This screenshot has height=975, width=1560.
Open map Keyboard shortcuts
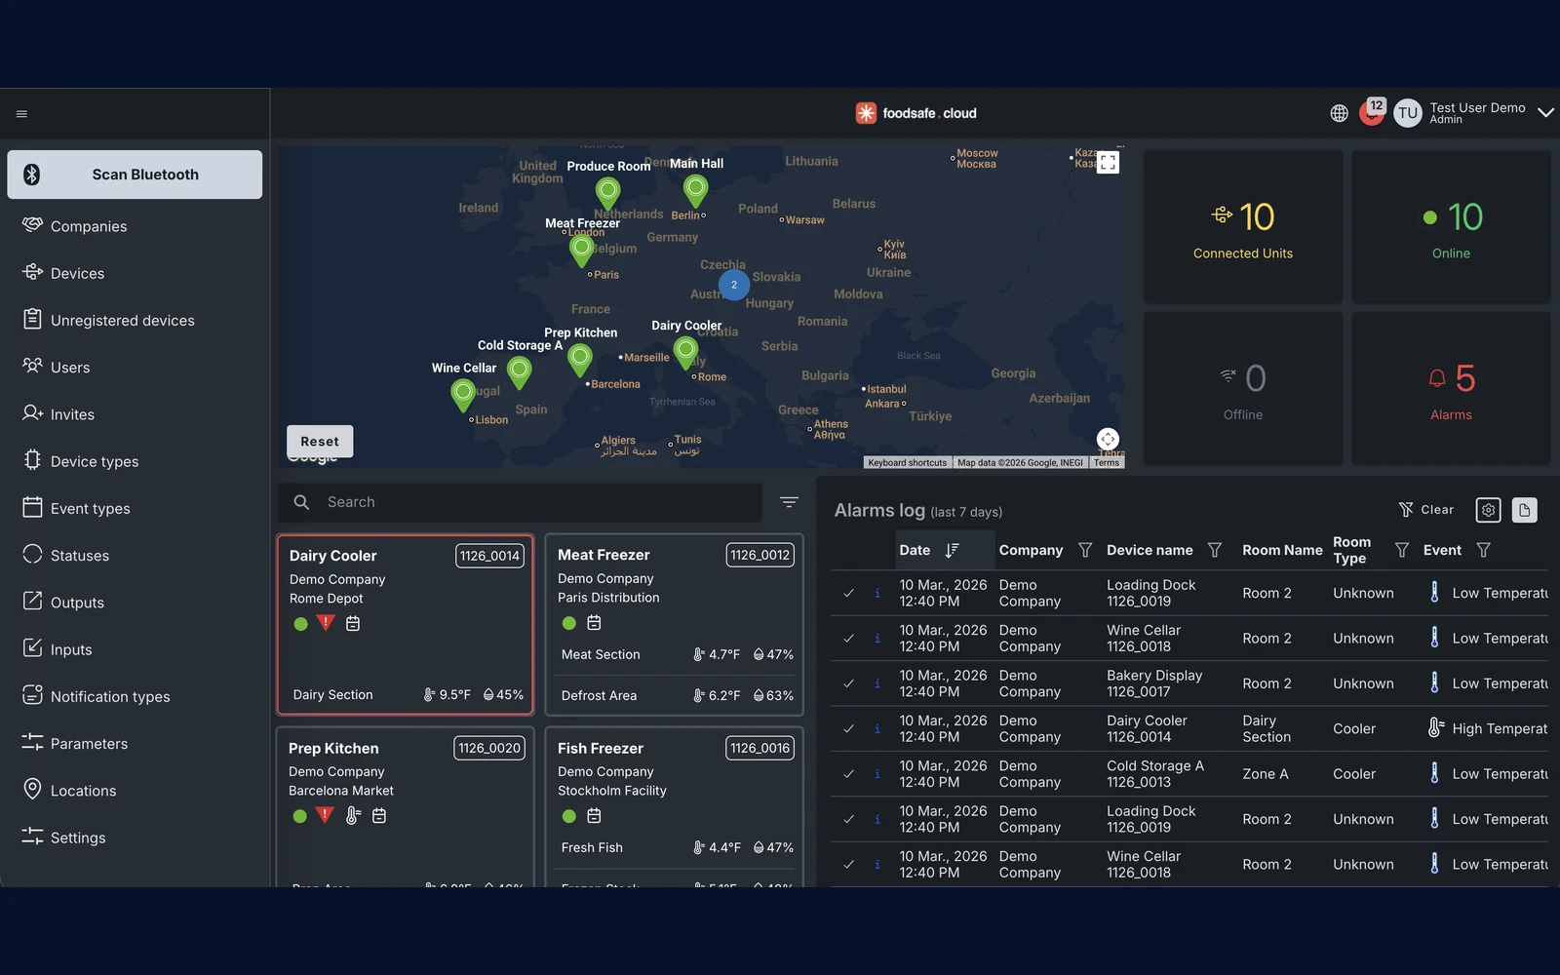(x=907, y=463)
